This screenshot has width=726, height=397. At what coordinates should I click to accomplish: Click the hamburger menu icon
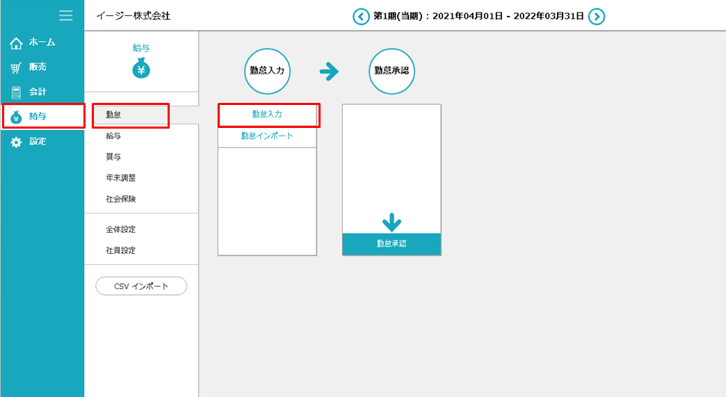pyautogui.click(x=66, y=15)
